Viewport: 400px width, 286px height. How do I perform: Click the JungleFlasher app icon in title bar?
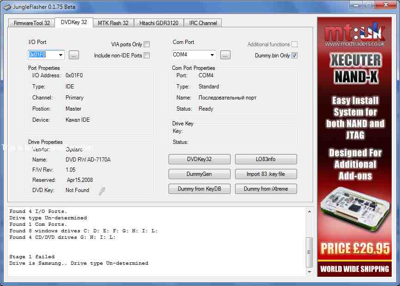pos(7,7)
